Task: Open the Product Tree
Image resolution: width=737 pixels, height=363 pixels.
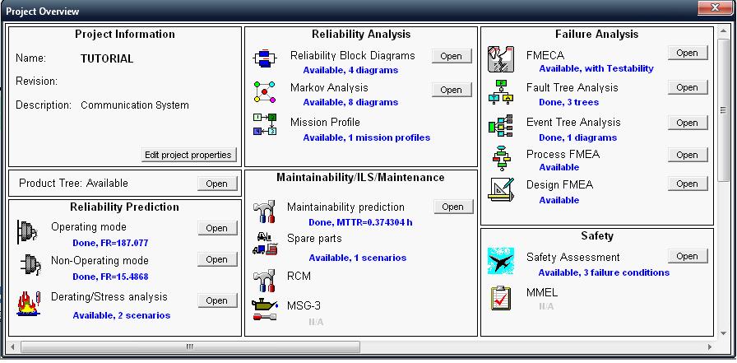Action: click(216, 184)
